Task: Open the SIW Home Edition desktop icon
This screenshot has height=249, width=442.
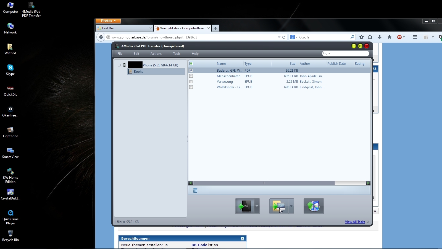Action: pos(10,175)
